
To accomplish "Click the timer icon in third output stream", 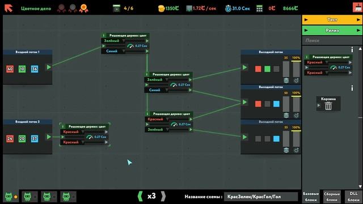I will [x=296, y=150].
